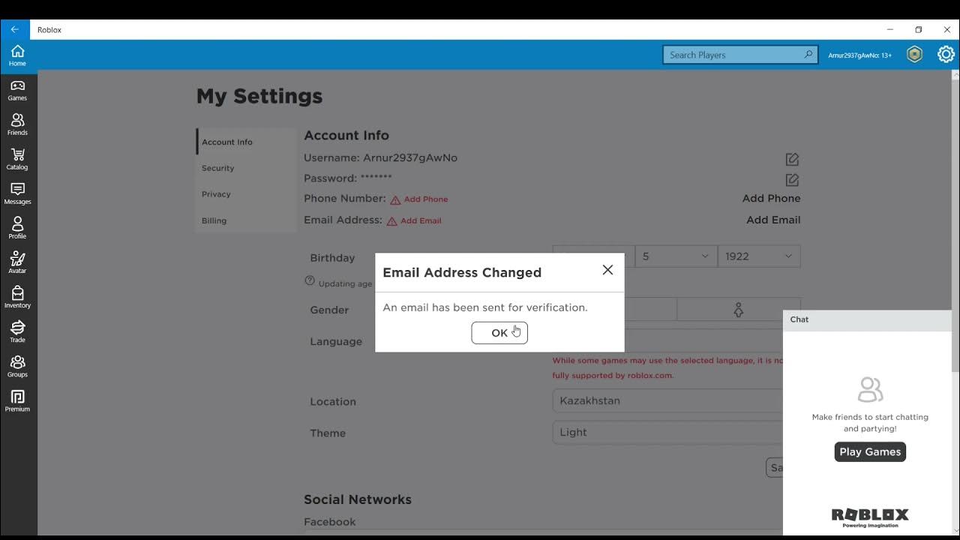Open the Theme dropdown Light

(x=667, y=432)
